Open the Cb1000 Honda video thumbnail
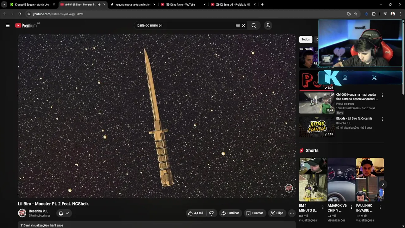Image resolution: width=405 pixels, height=228 pixels. (317, 103)
